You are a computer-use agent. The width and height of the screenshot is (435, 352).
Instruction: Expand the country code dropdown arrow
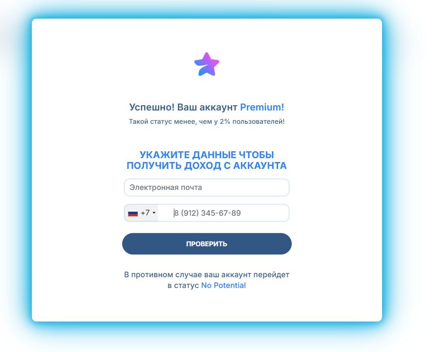(154, 213)
